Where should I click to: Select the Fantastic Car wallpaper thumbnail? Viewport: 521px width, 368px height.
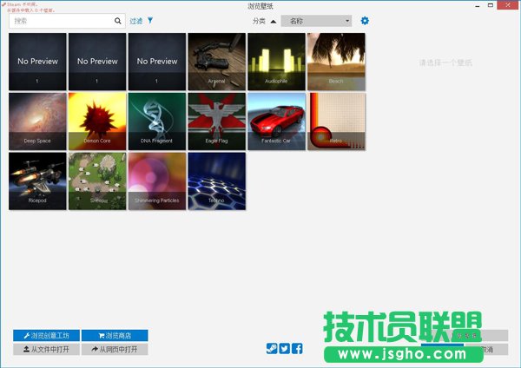276,122
